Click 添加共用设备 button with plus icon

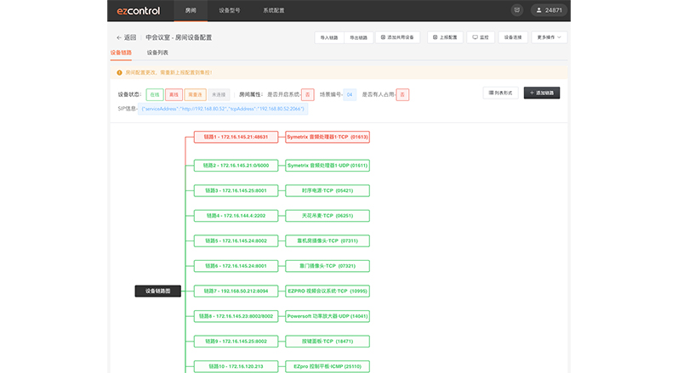click(397, 37)
